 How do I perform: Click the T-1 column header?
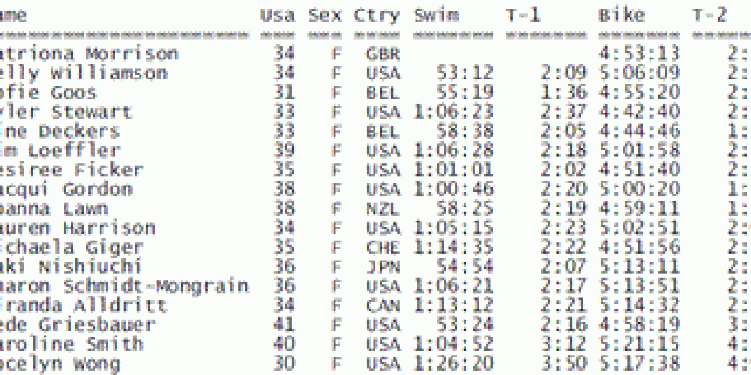click(x=523, y=15)
